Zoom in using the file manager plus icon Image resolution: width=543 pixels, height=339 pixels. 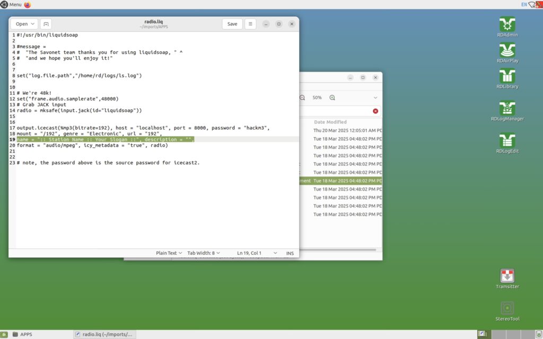coord(332,97)
